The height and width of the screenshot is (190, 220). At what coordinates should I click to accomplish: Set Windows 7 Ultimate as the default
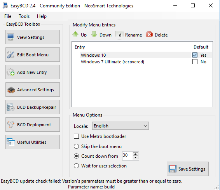click(195, 62)
